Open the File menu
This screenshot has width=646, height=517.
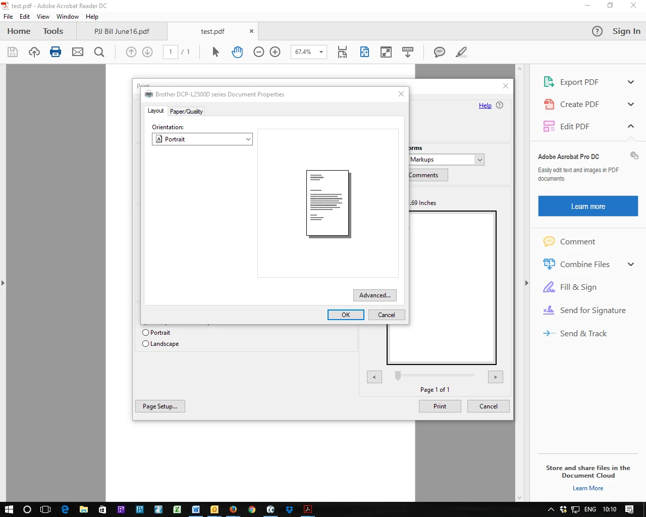(x=8, y=17)
